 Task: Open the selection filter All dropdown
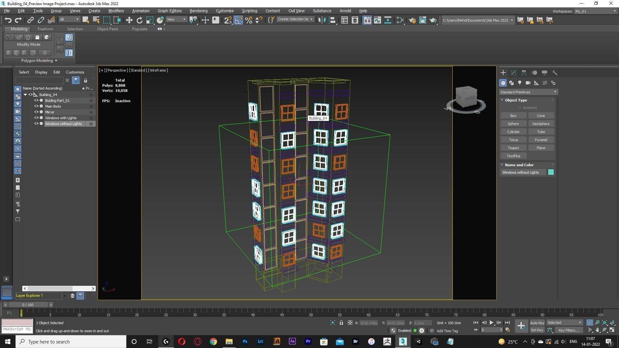pos(69,20)
